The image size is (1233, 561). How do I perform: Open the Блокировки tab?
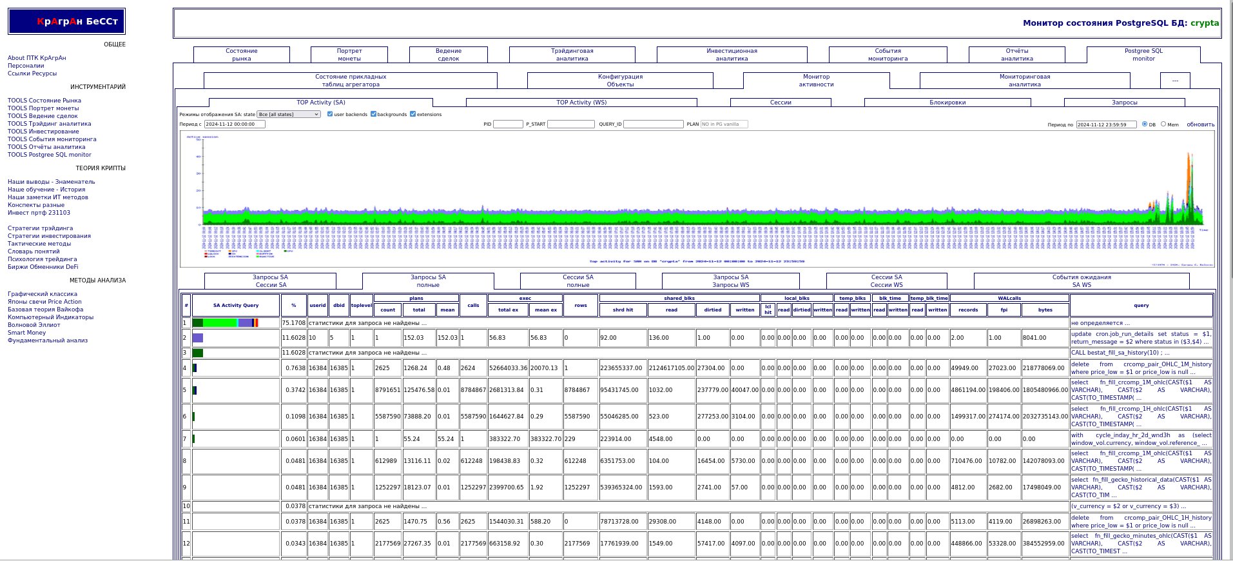point(947,103)
